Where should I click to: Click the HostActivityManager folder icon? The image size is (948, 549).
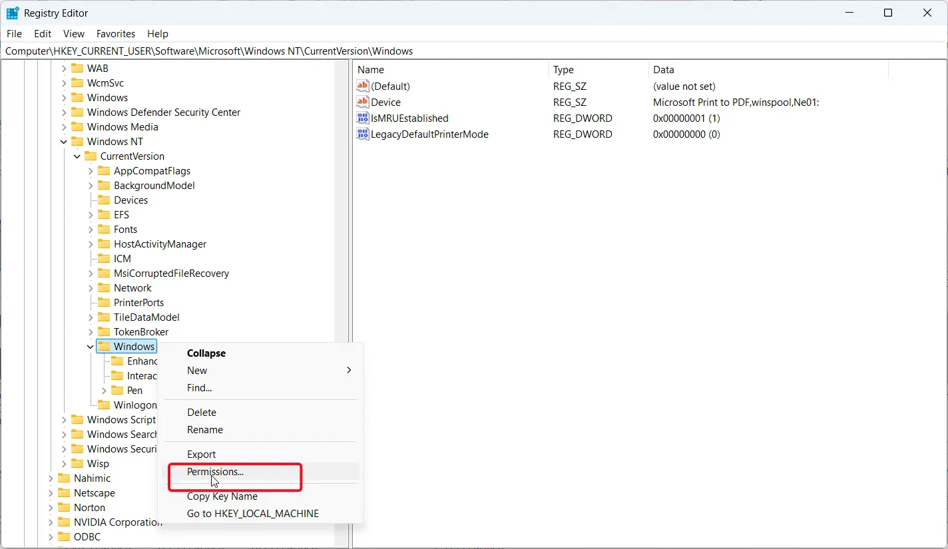(104, 244)
